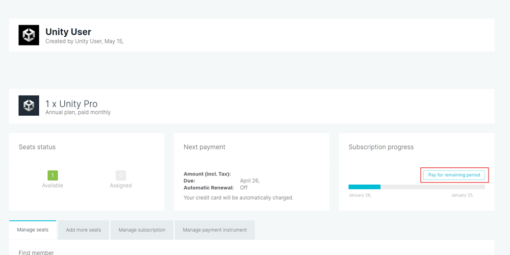Click the grey Assigned seats badge
Screen dimensions: 510x255
point(121,175)
